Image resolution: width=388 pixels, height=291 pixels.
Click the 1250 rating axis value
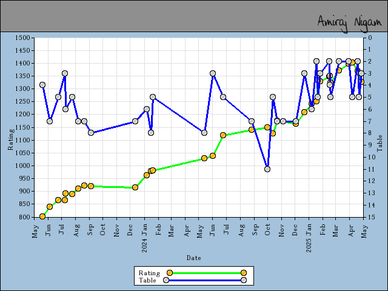(22, 102)
